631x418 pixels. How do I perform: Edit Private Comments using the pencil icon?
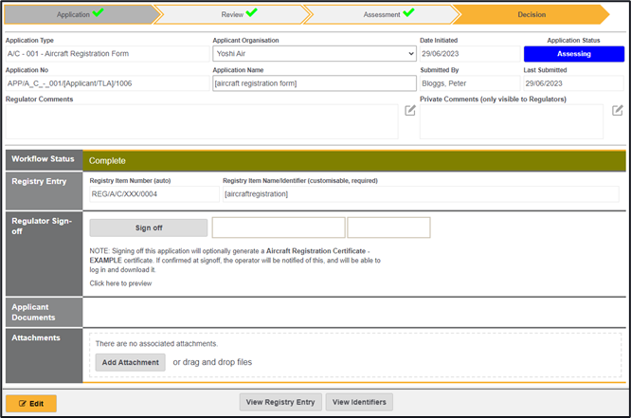[x=616, y=111]
